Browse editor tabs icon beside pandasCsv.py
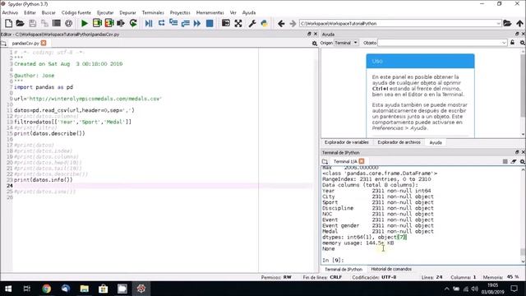The width and height of the screenshot is (526, 296). [3, 44]
